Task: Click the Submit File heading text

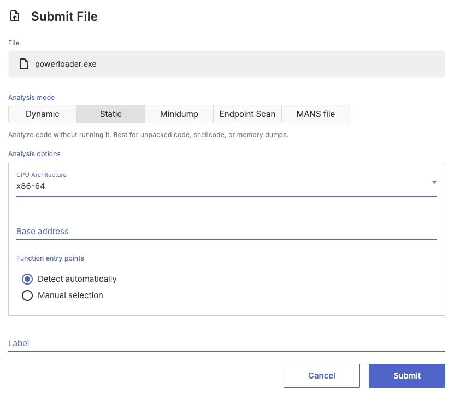Action: click(64, 16)
